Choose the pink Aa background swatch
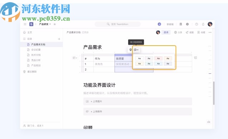Image resolution: width=228 pixels, height=139 pixels. point(158,58)
